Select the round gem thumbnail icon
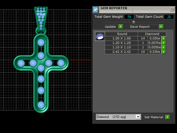Image resolution: width=177 pixels, height=133 pixels. tap(100, 36)
